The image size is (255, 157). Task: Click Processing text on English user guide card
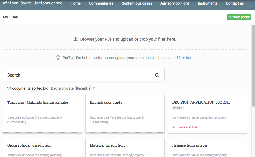[102, 122]
